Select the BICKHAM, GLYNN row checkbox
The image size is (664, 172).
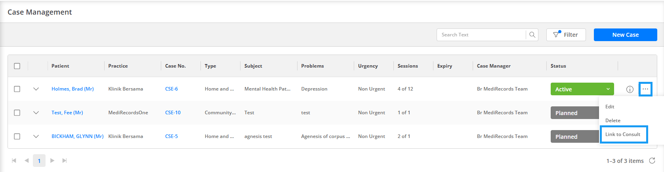tap(17, 136)
